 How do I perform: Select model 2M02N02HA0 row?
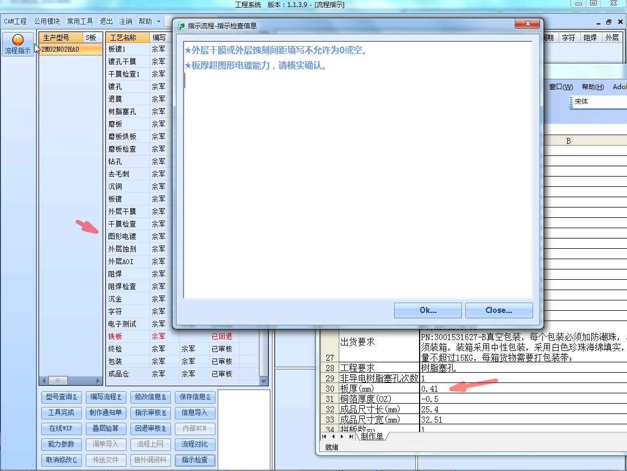[x=71, y=49]
